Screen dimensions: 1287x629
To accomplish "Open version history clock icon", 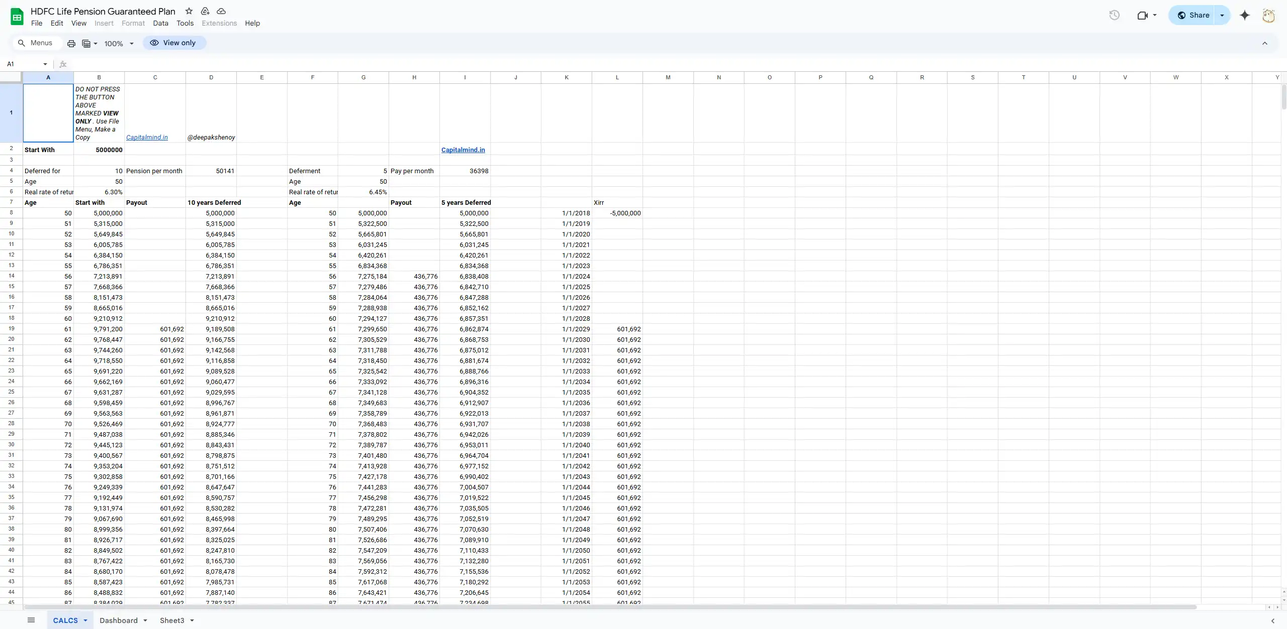I will [x=1114, y=15].
